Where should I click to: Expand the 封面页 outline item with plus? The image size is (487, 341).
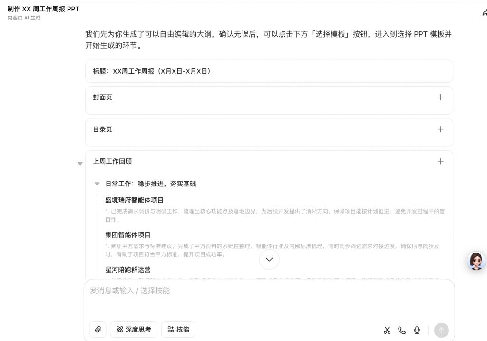(440, 97)
